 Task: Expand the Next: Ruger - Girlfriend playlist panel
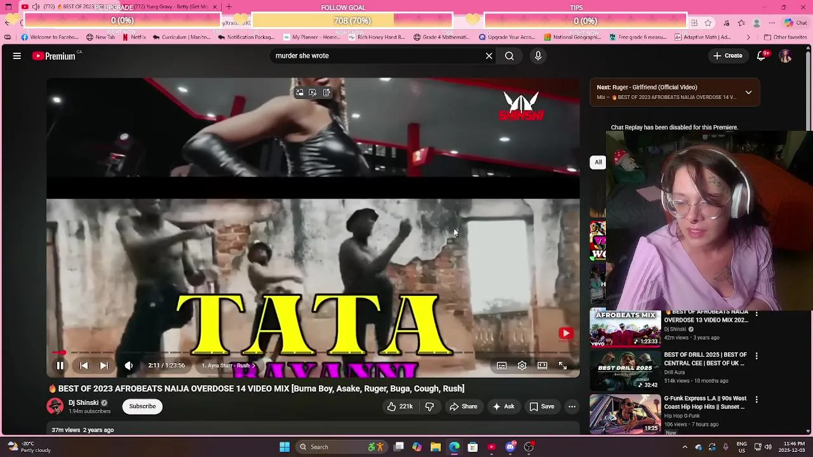pos(748,92)
